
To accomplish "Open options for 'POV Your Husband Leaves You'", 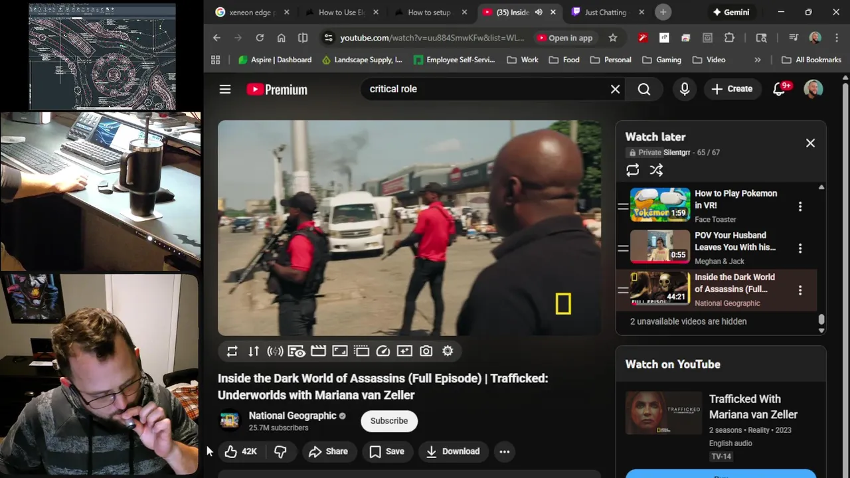I will click(x=800, y=248).
